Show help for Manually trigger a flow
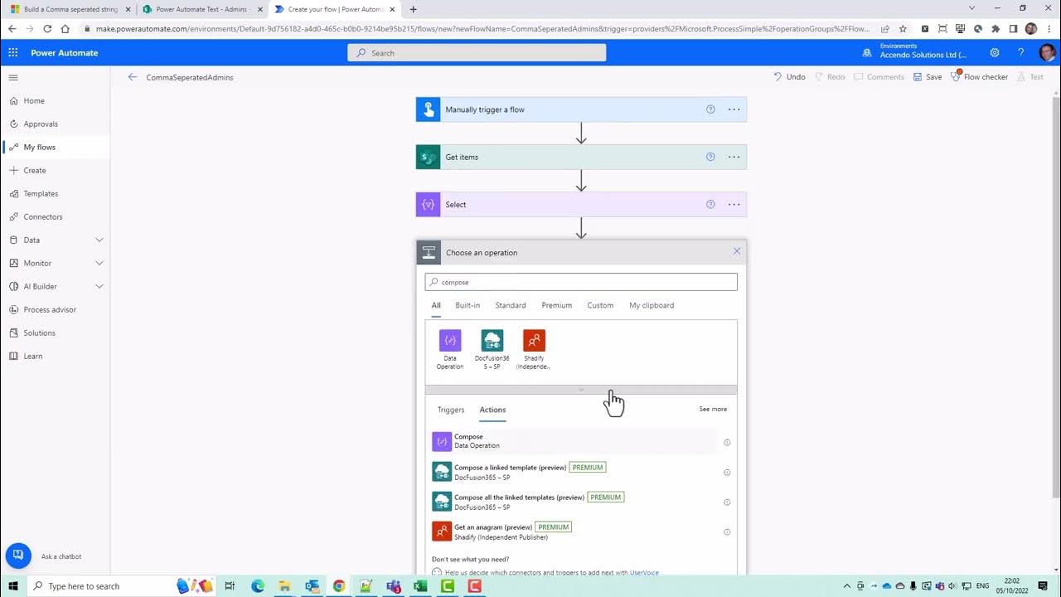The height and width of the screenshot is (597, 1061). (x=710, y=109)
